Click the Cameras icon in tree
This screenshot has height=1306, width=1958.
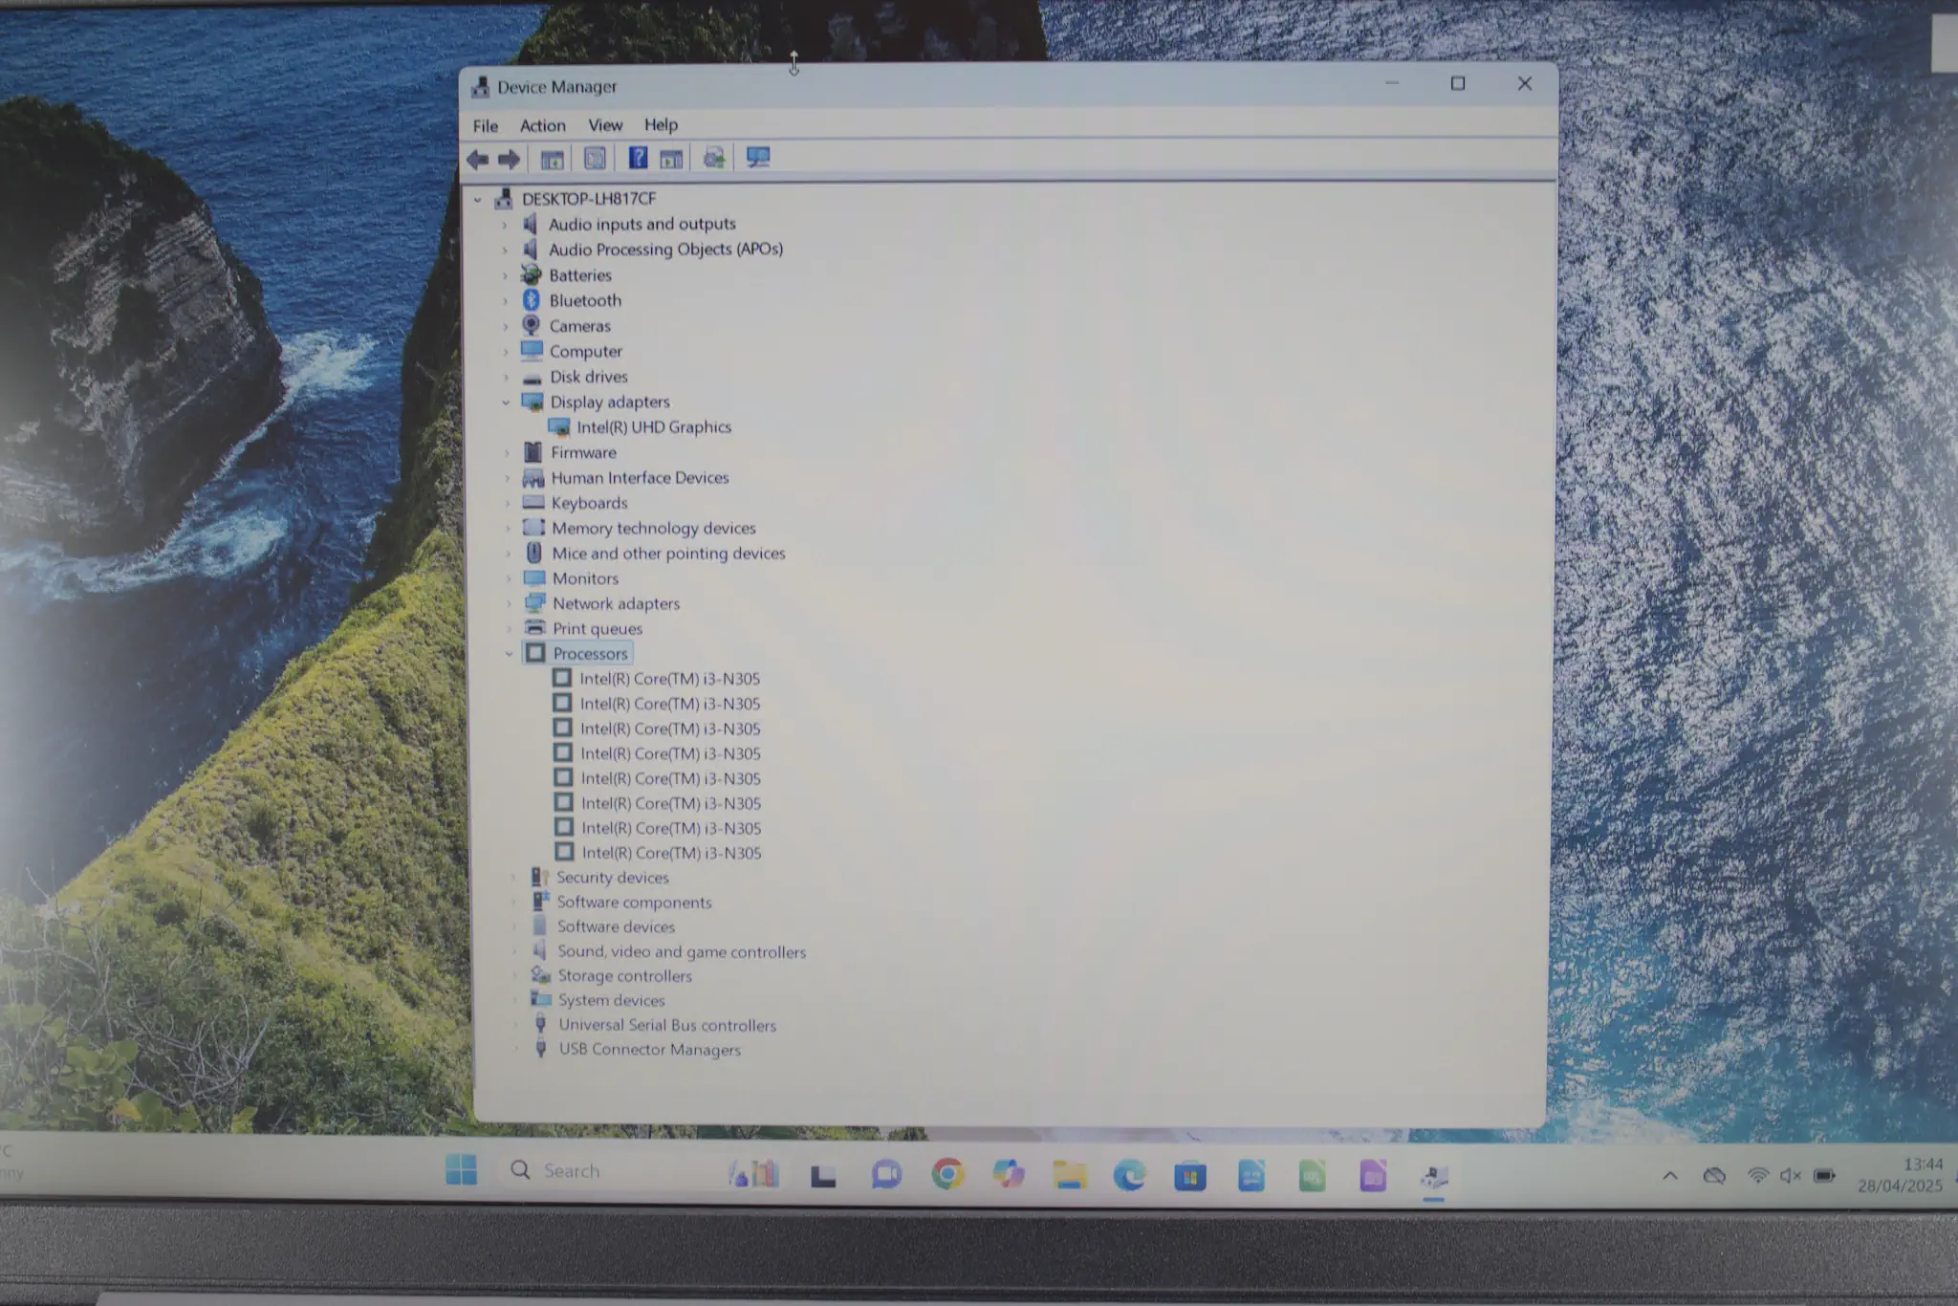pyautogui.click(x=532, y=326)
